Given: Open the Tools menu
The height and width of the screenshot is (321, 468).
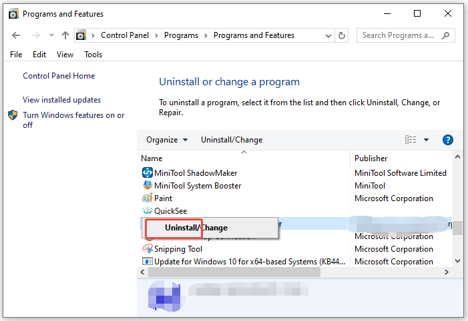Looking at the screenshot, I should (x=93, y=55).
